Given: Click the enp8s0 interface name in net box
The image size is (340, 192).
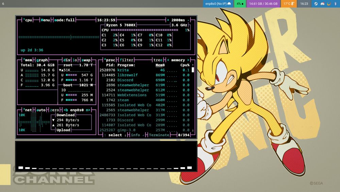Looking at the screenshot, I should coord(77,110).
